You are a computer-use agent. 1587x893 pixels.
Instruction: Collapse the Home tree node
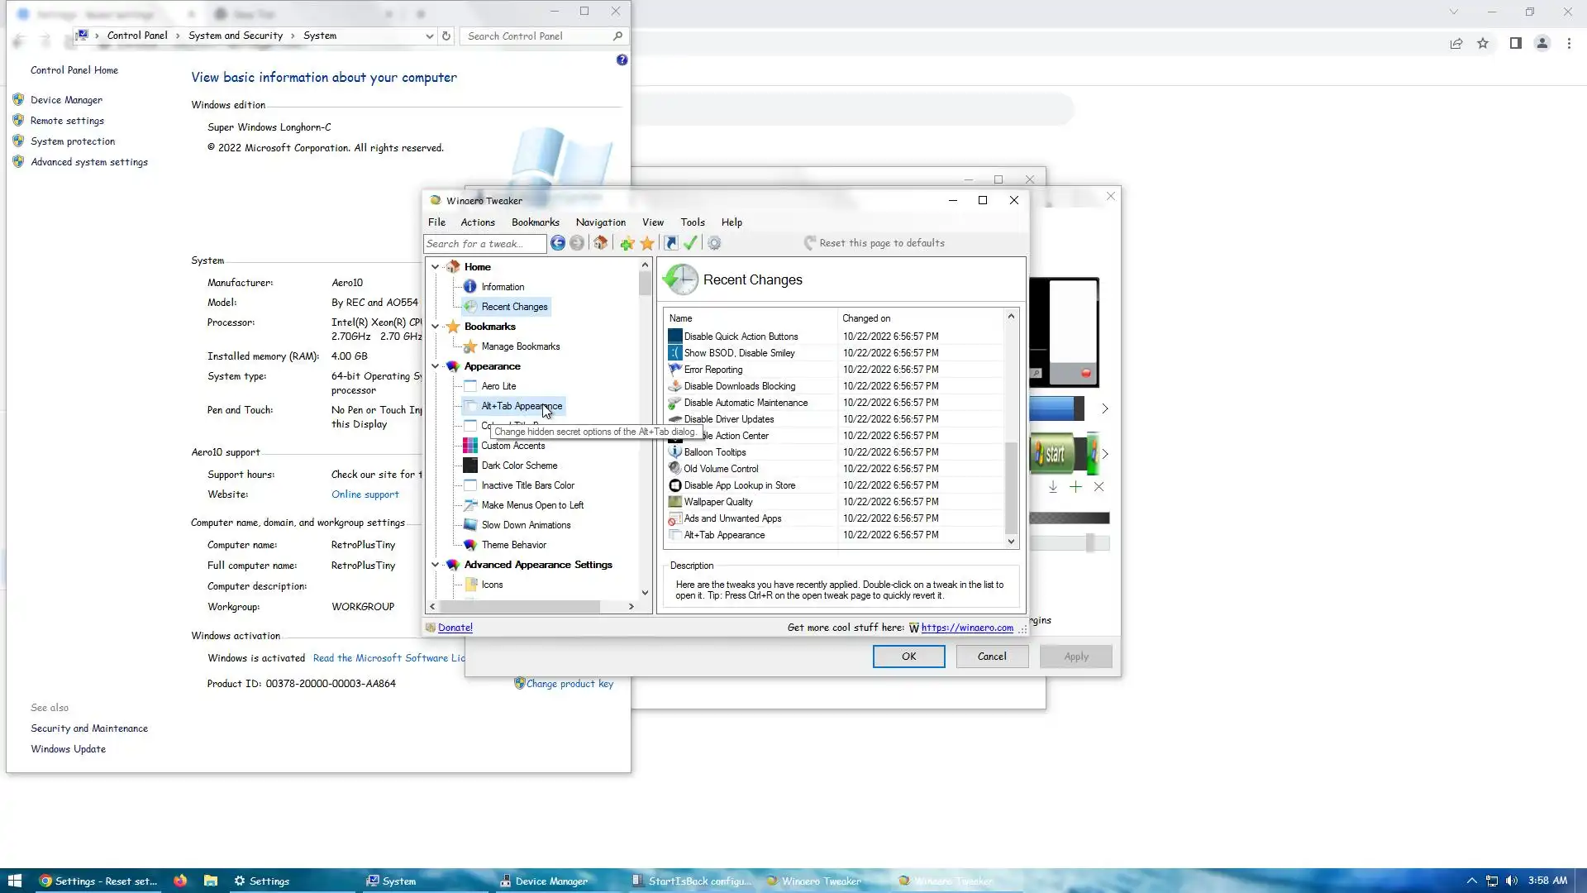click(x=435, y=267)
